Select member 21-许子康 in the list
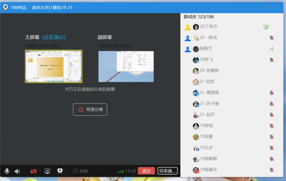The image size is (286, 181). (209, 104)
